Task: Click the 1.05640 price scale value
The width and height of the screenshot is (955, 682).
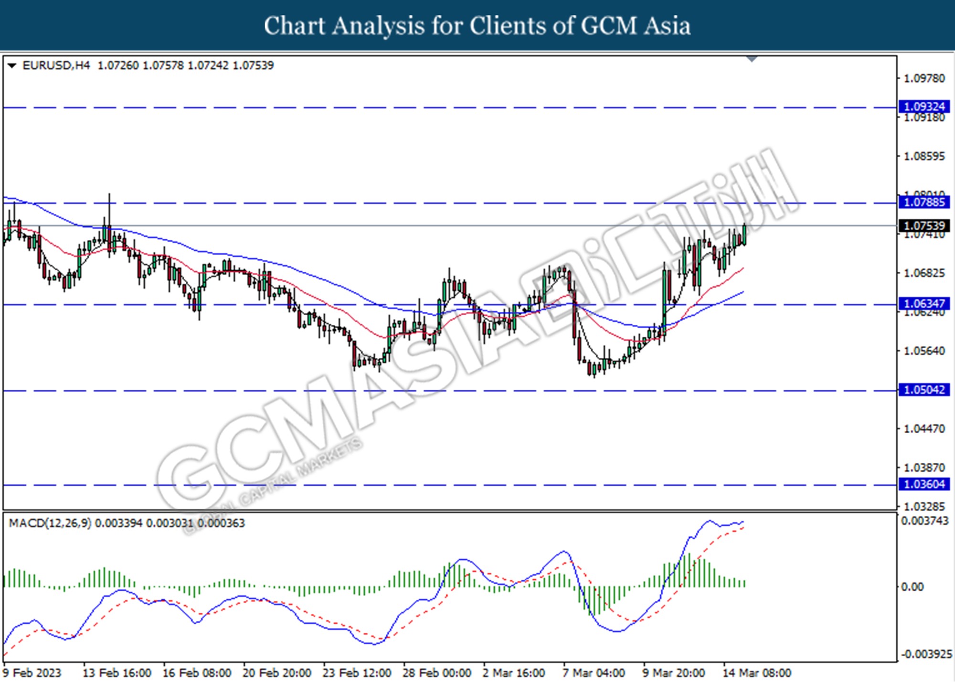Action: click(924, 351)
